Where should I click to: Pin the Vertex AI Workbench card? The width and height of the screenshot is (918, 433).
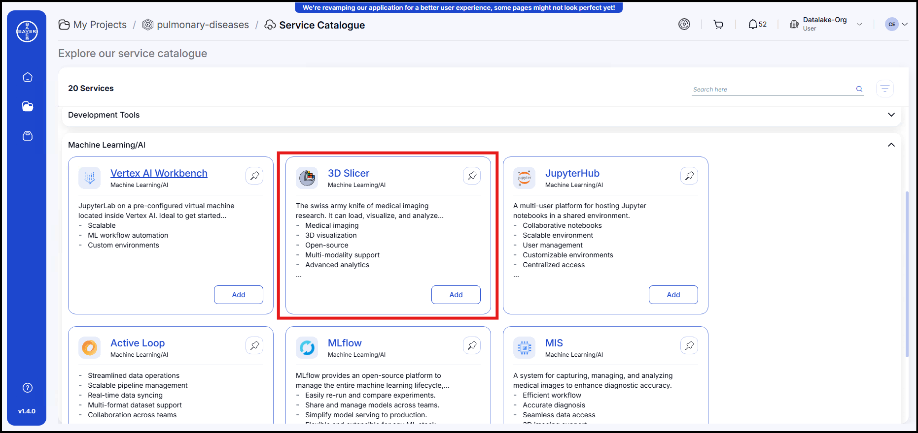(x=254, y=176)
